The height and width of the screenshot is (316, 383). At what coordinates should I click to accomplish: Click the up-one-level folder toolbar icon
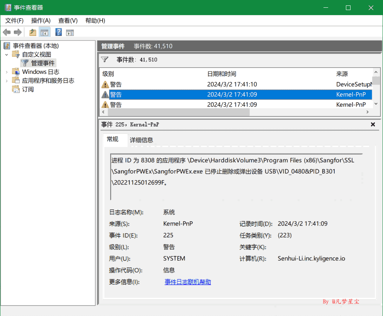point(32,32)
